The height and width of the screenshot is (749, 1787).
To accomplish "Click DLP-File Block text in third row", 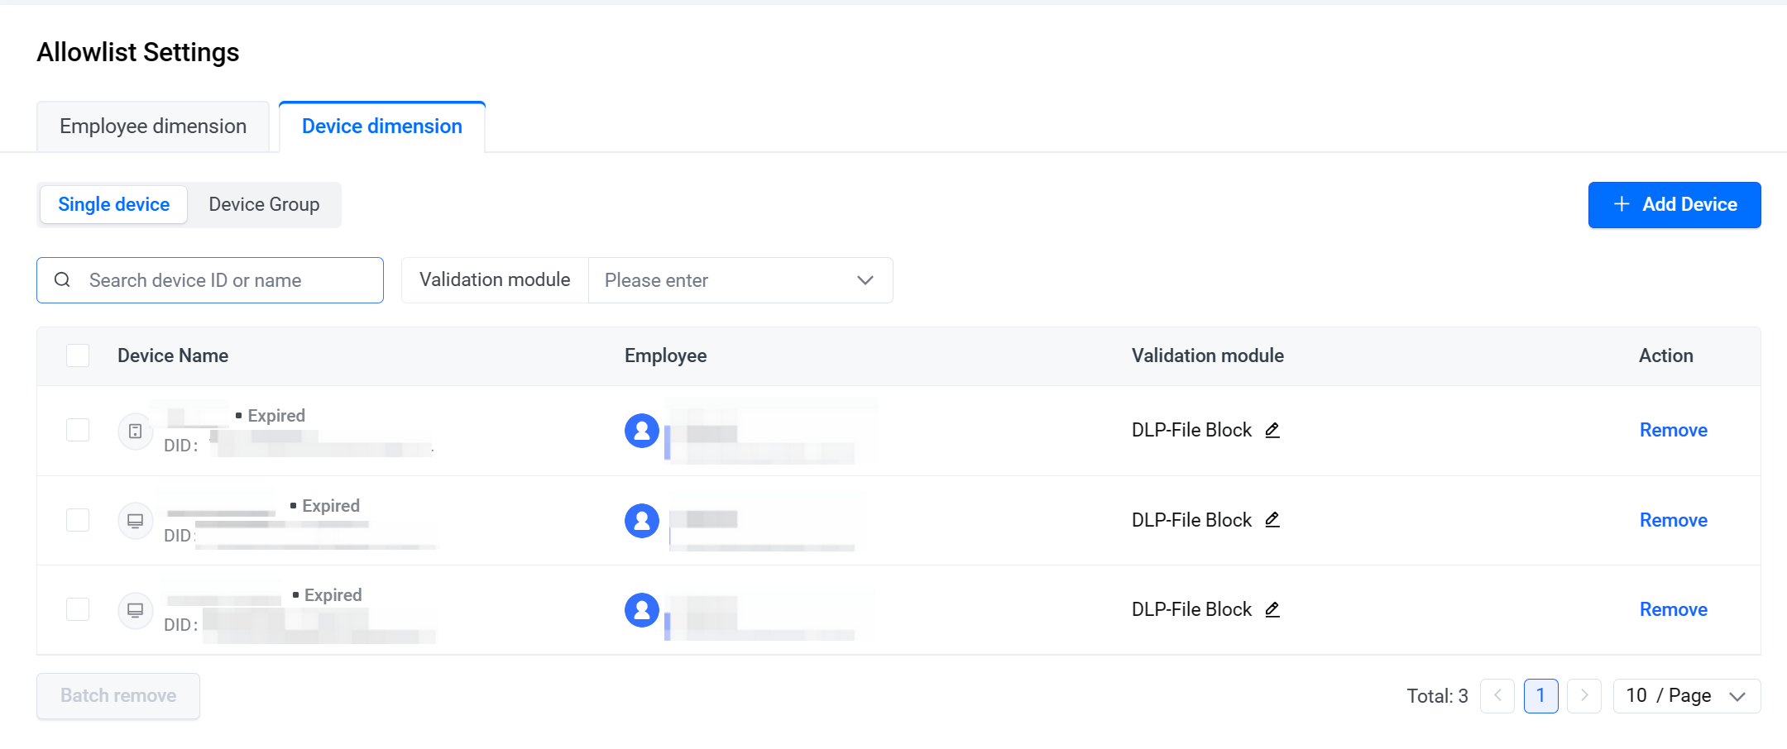I will tap(1192, 609).
